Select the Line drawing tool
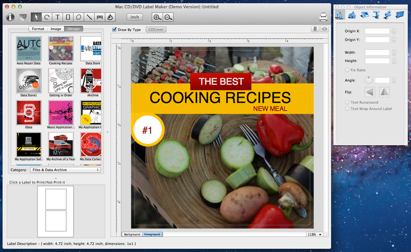The width and height of the screenshot is (411, 252). (89, 17)
